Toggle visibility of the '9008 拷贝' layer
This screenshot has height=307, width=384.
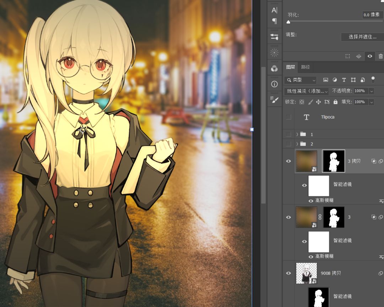[x=288, y=273]
